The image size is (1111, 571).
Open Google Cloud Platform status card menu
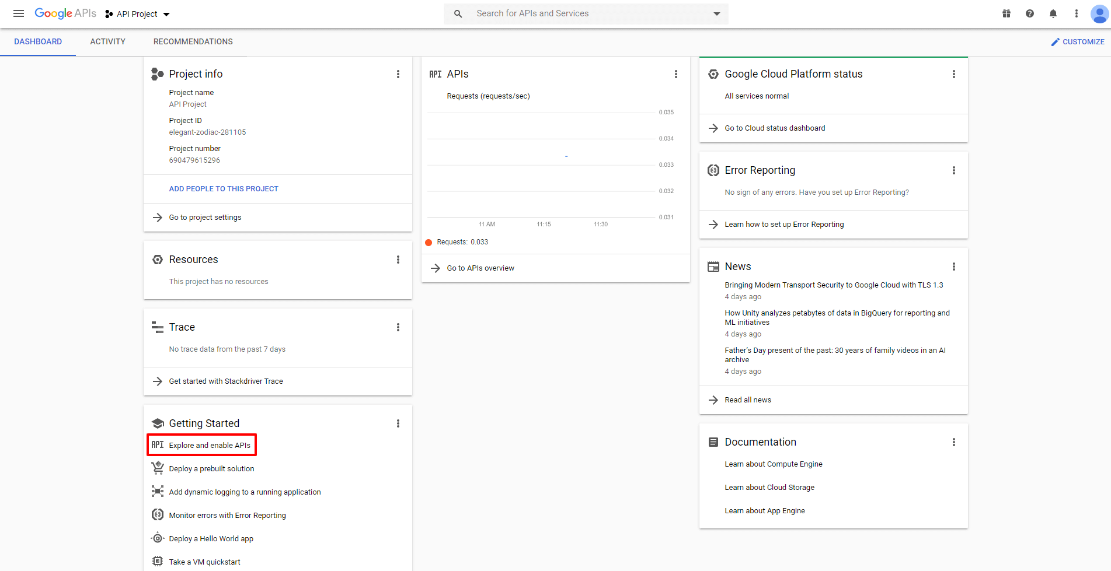pos(954,74)
